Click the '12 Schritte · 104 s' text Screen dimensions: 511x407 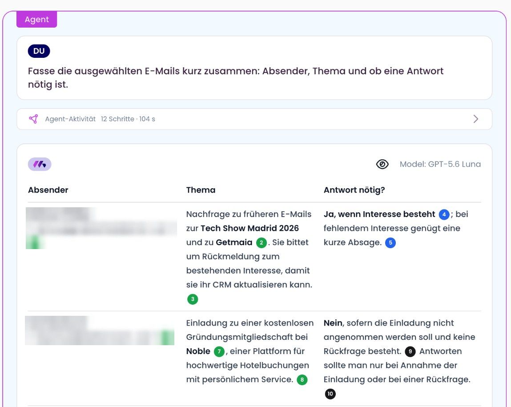point(128,119)
